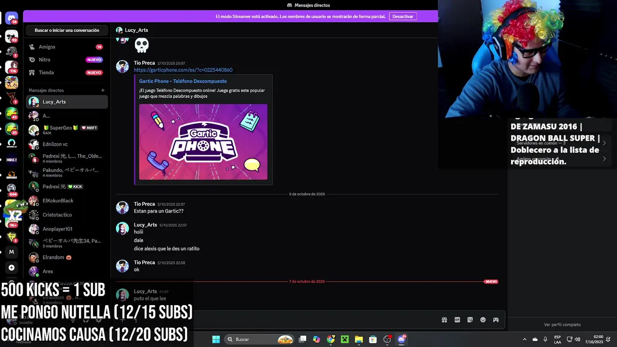Click Ver perfil completo link
Viewport: 617px width, 347px height.
(x=562, y=325)
